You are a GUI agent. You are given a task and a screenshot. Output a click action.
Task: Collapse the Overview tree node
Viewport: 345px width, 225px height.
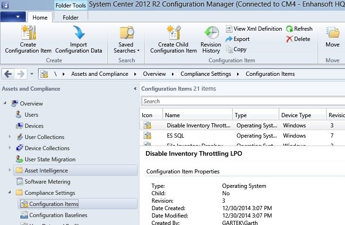coord(5,103)
